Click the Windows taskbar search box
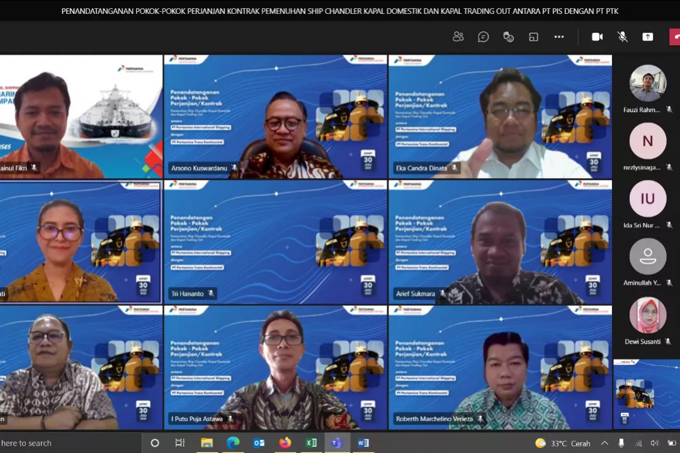 [71, 443]
